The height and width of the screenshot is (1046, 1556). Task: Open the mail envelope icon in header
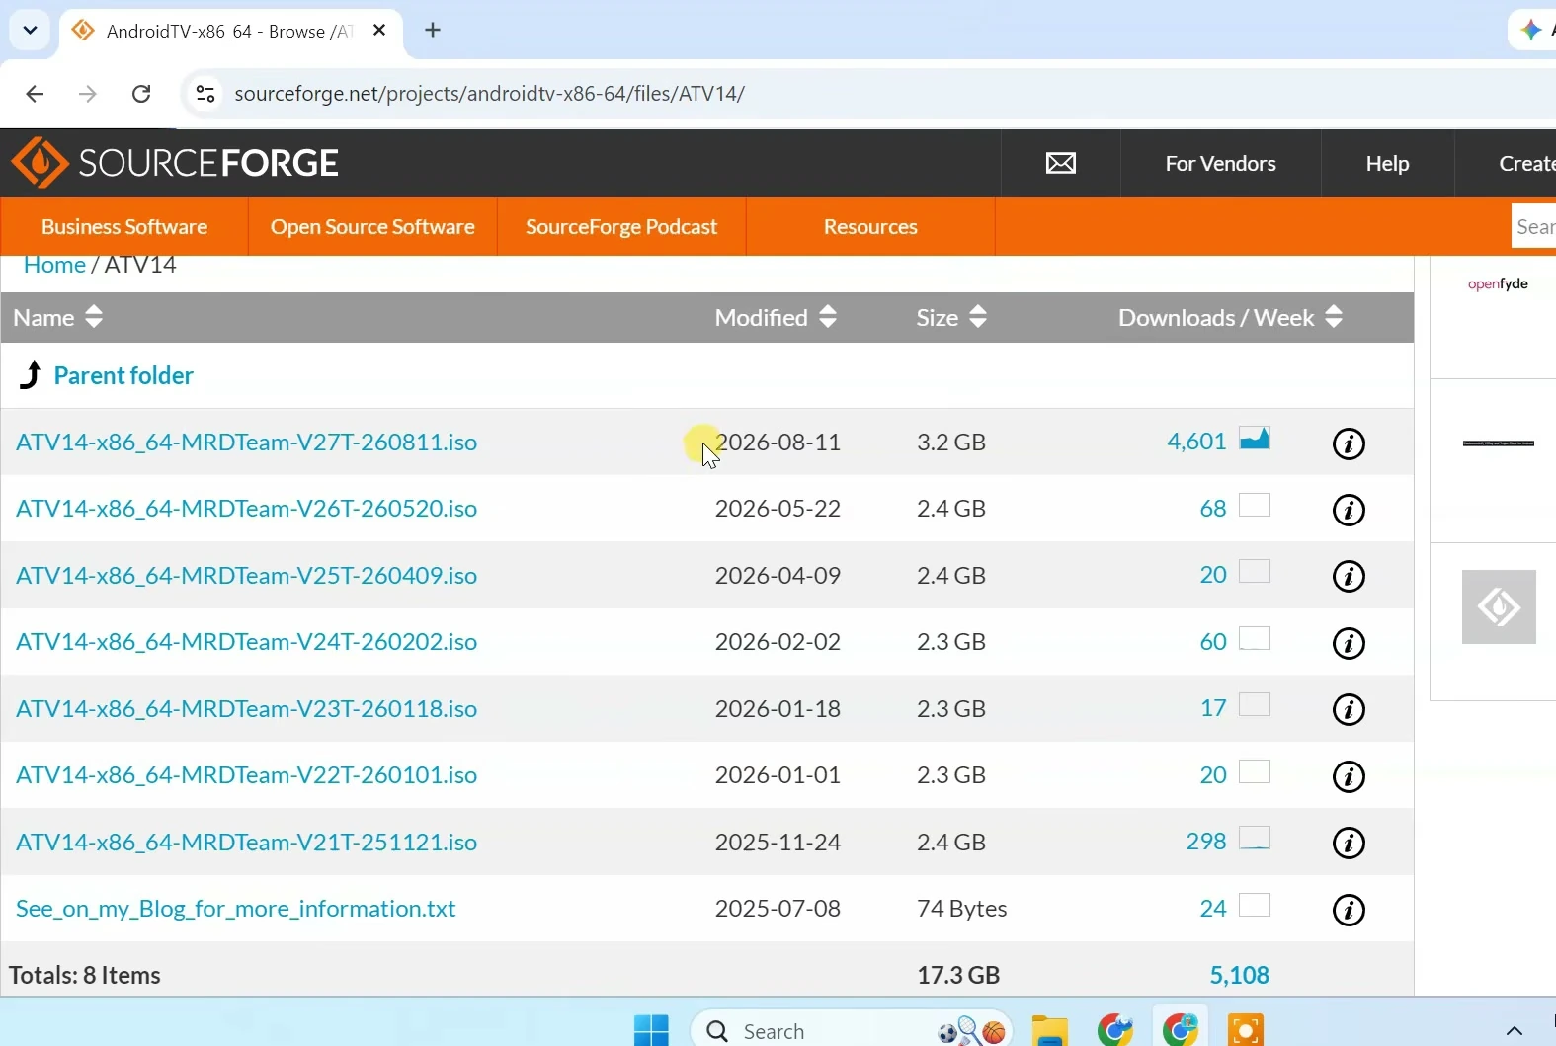1061,163
